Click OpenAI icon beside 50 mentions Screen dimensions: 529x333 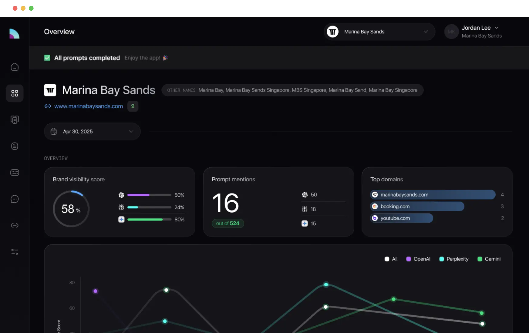pyautogui.click(x=305, y=195)
